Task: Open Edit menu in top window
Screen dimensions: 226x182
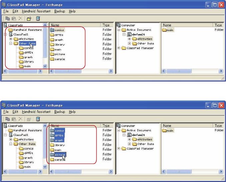Action: point(15,11)
